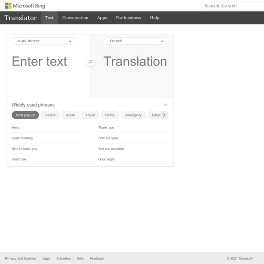Screen dimensions: 264x264
Task: Select the Emergency phrase category
Action: click(133, 115)
